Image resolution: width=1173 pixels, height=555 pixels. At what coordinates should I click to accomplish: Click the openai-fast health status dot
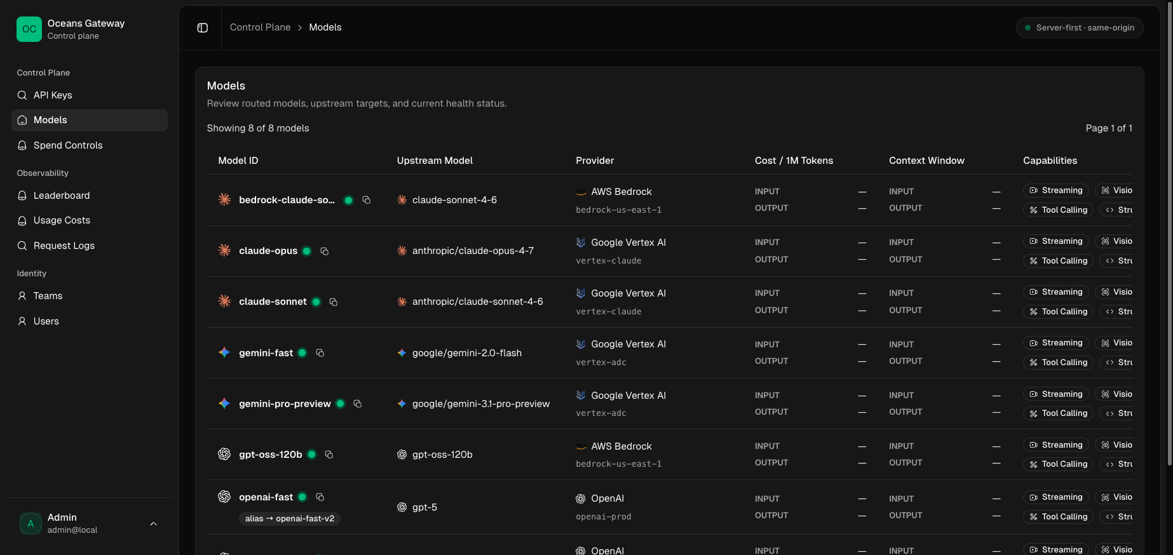tap(302, 497)
